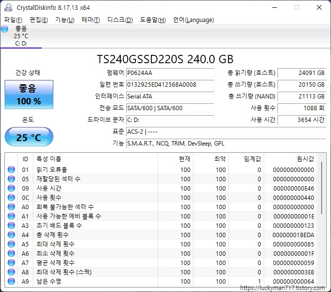The height and width of the screenshot is (292, 331).
Task: Click status circle for A4 총 삭제 횟수
Action: point(11,235)
